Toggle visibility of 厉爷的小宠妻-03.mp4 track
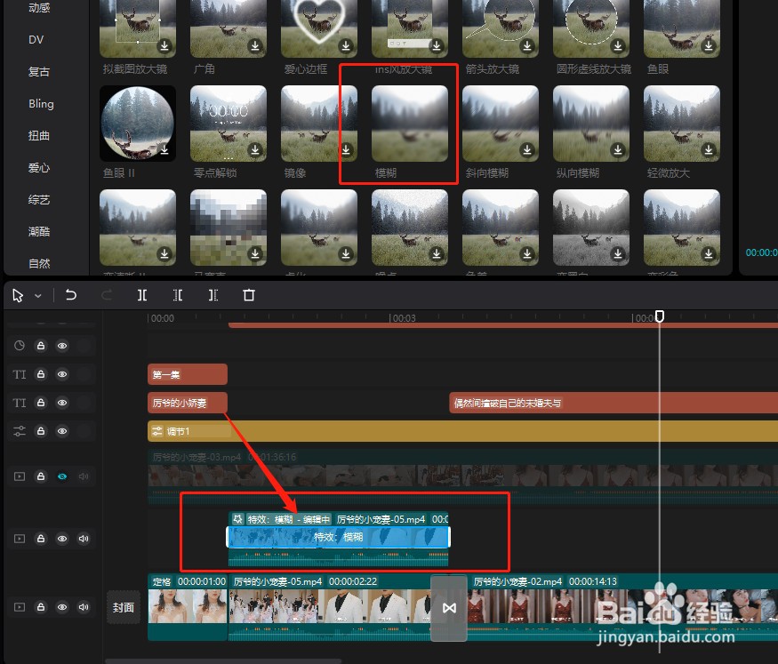Viewport: 778px width, 664px height. (x=62, y=476)
